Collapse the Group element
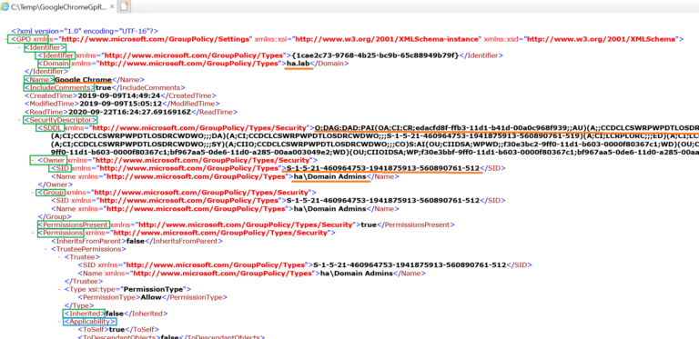This screenshot has height=339, width=699. click(32, 193)
